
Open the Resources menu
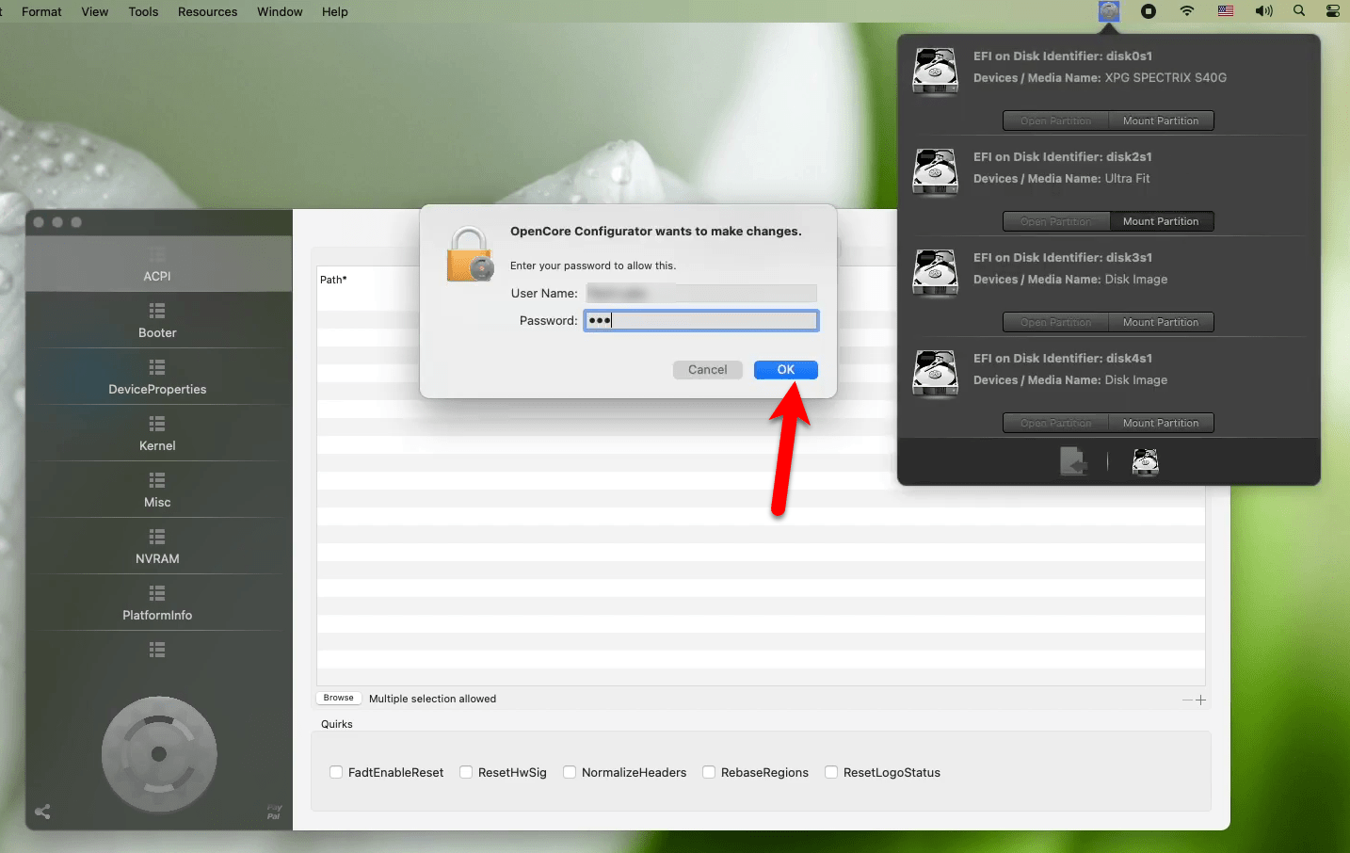(208, 11)
